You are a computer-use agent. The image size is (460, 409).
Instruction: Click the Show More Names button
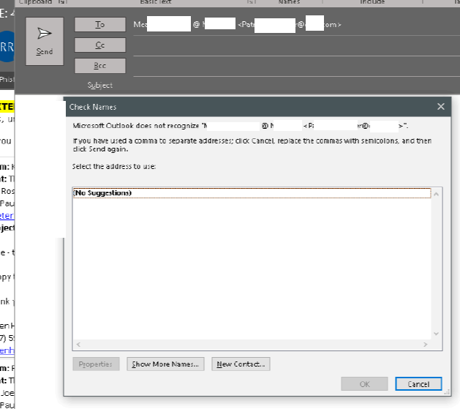coord(165,364)
